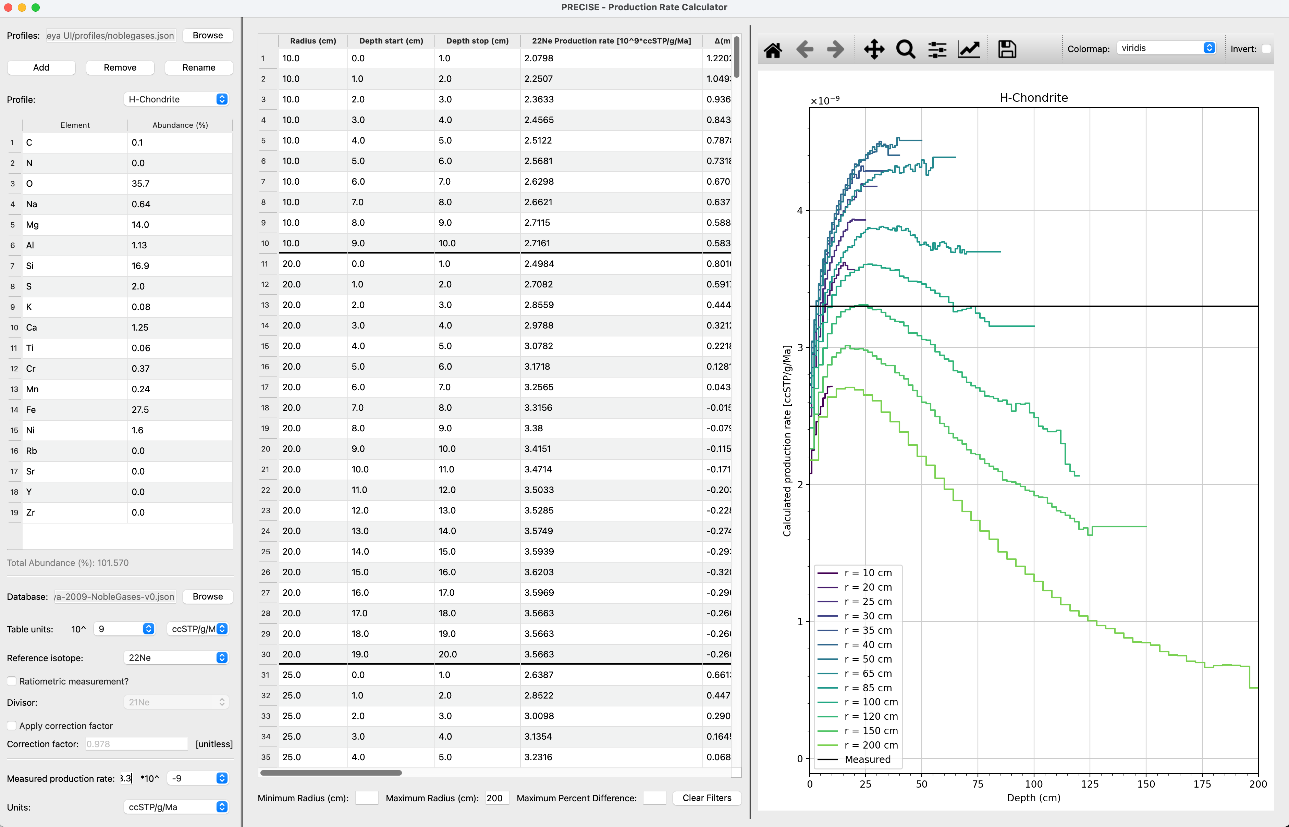Click the 22Ne Production rate column header
The image size is (1289, 827).
pos(611,41)
